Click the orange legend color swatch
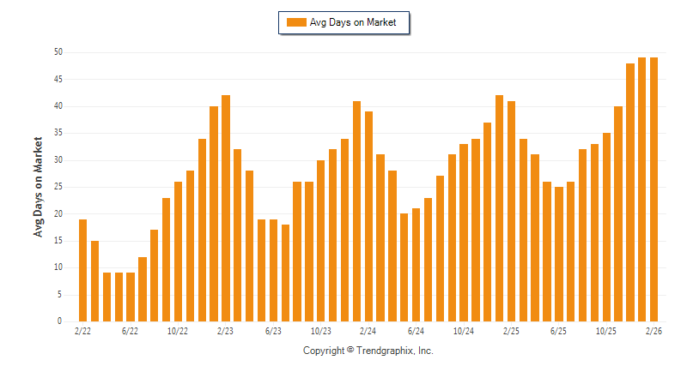 coord(295,22)
